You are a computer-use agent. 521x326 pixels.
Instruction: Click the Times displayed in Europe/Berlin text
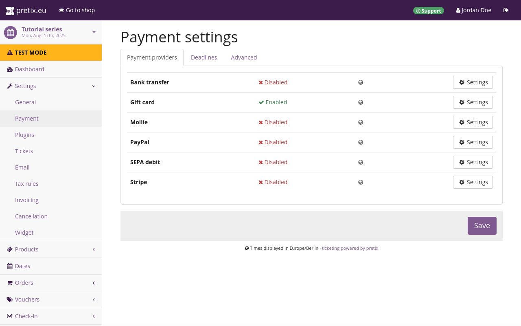[284, 248]
